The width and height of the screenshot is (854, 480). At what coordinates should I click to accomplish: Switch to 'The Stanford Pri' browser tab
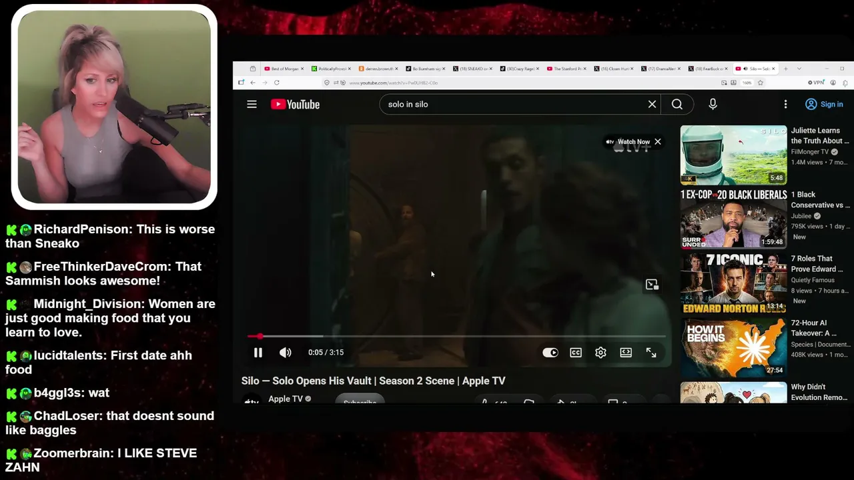pos(567,69)
